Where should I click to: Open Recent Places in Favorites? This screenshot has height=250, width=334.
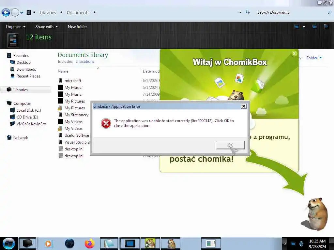28,76
